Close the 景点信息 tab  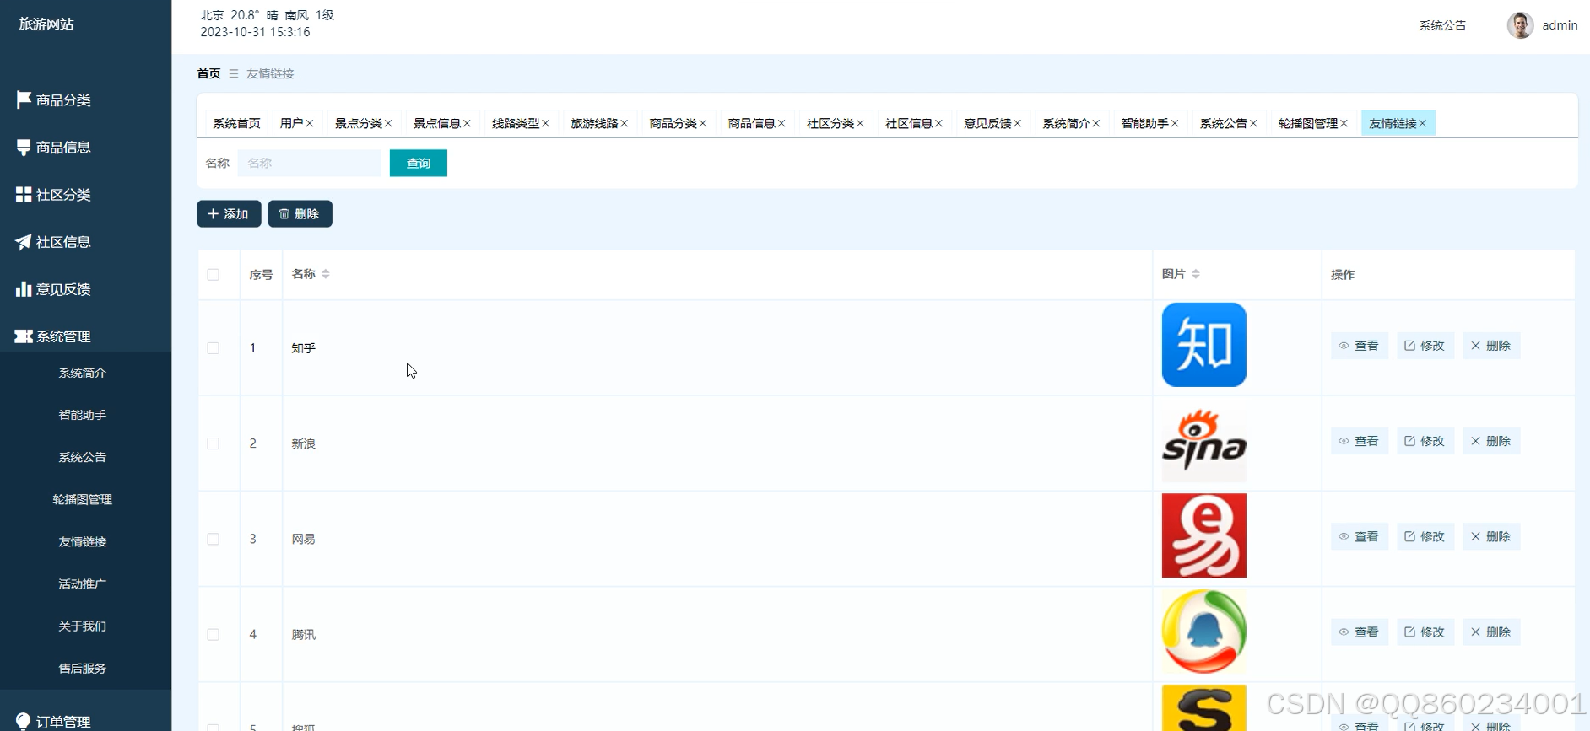click(x=467, y=123)
